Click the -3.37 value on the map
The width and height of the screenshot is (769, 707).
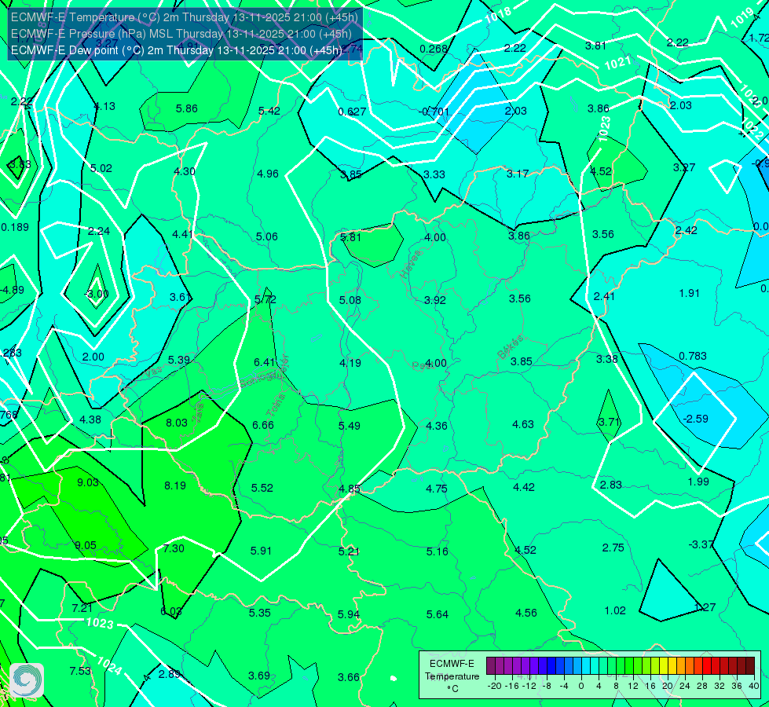(x=701, y=544)
